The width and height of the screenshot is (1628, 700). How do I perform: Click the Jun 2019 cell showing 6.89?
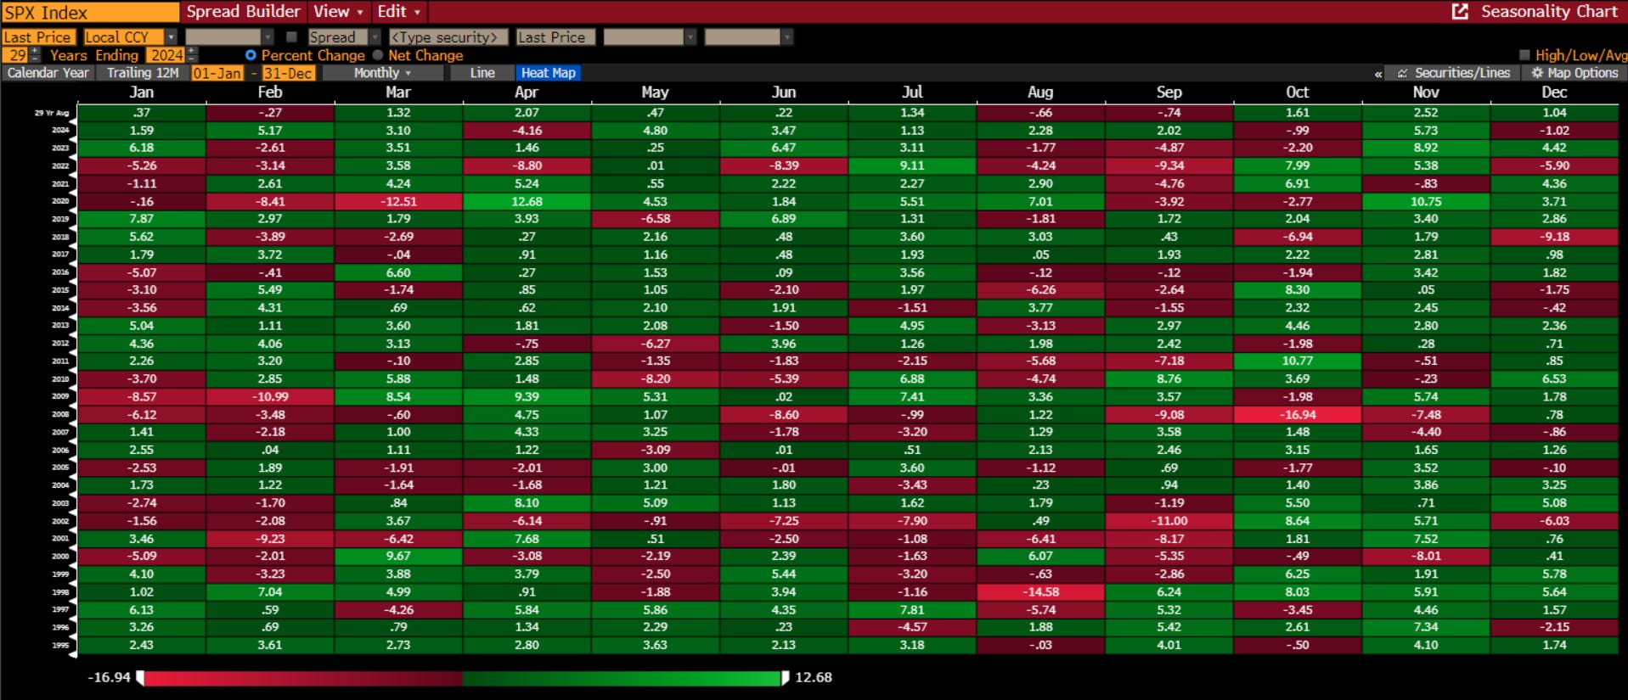[x=783, y=219]
